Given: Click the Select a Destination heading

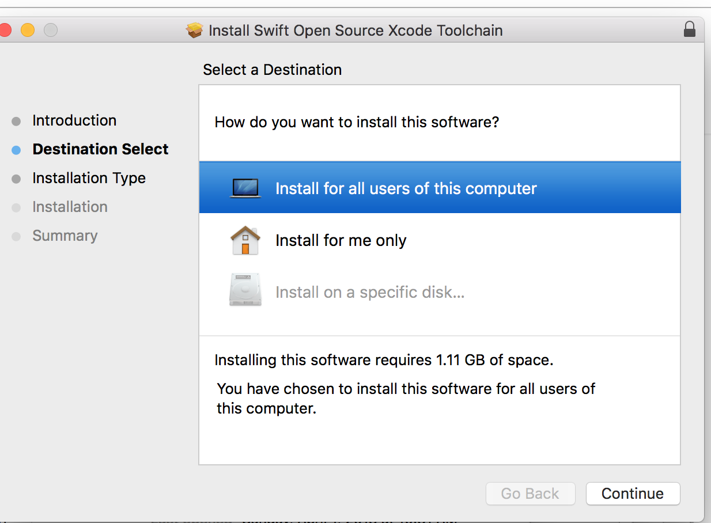Looking at the screenshot, I should (x=272, y=70).
